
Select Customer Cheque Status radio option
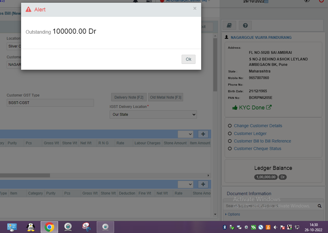[230, 149]
